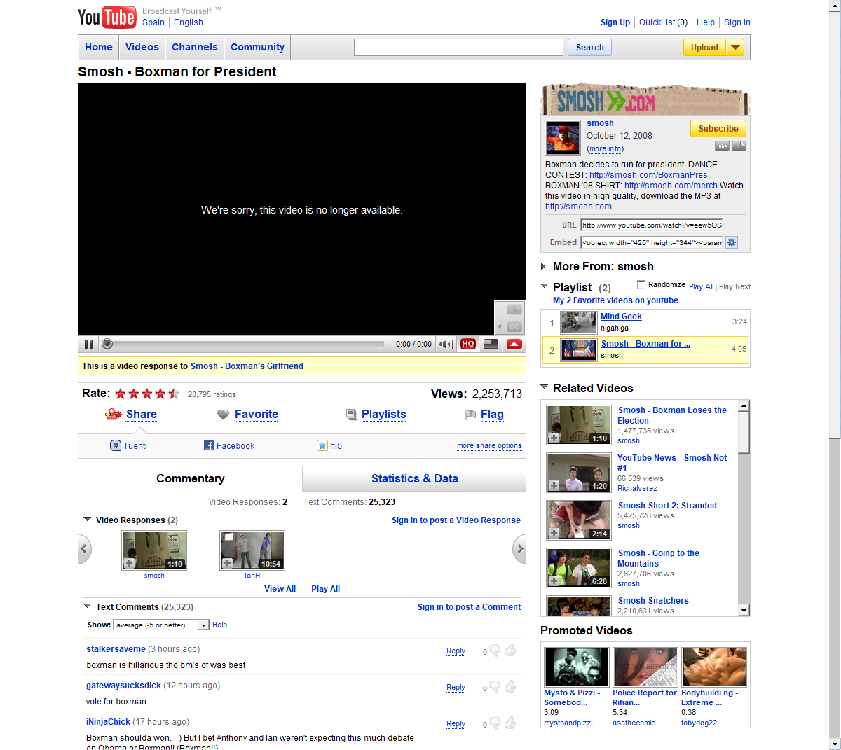The width and height of the screenshot is (841, 750).
Task: Subscribe to the smosh channel
Action: 718,129
